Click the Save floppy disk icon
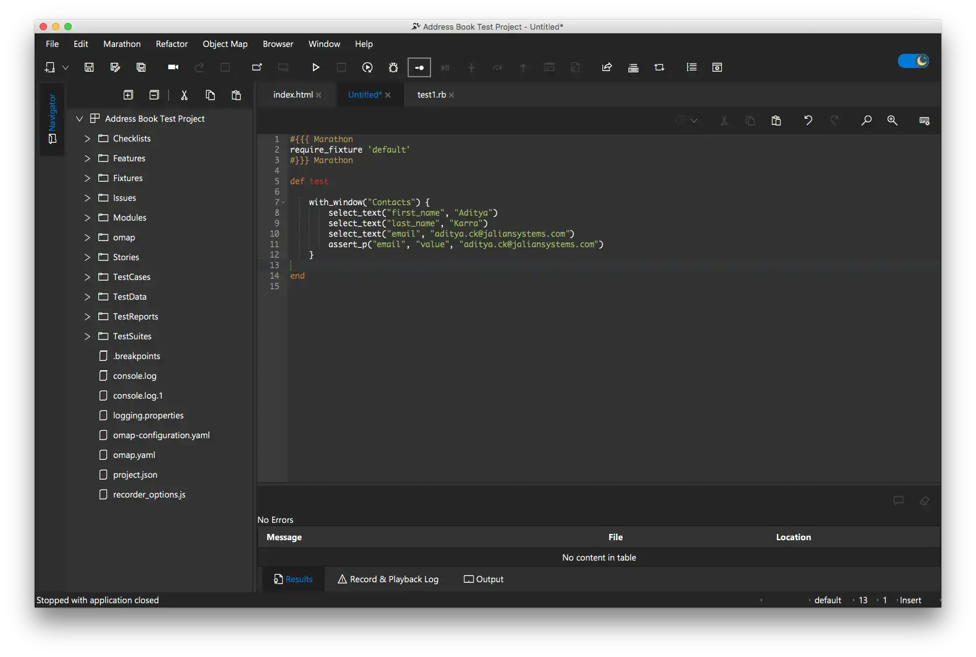976x657 pixels. pyautogui.click(x=89, y=67)
